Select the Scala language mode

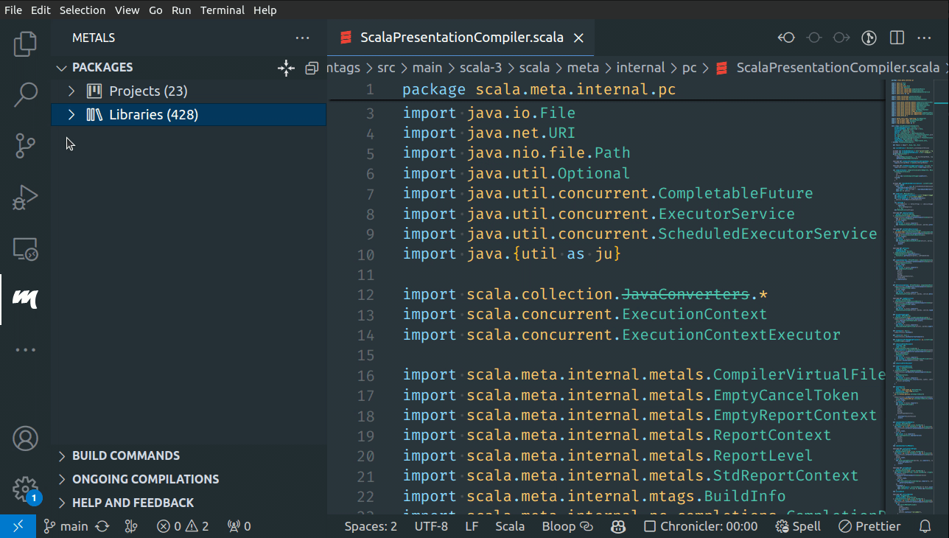[510, 526]
